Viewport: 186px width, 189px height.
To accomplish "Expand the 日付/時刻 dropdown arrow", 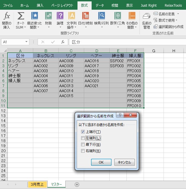I will point(86,27).
